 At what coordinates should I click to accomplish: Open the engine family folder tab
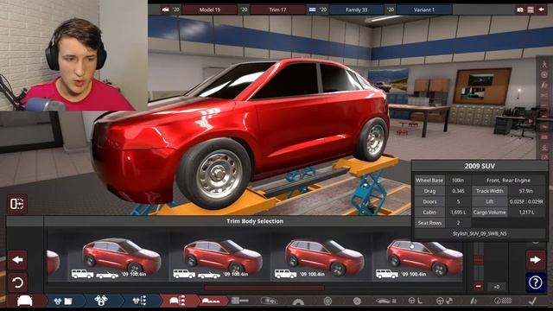(63, 301)
